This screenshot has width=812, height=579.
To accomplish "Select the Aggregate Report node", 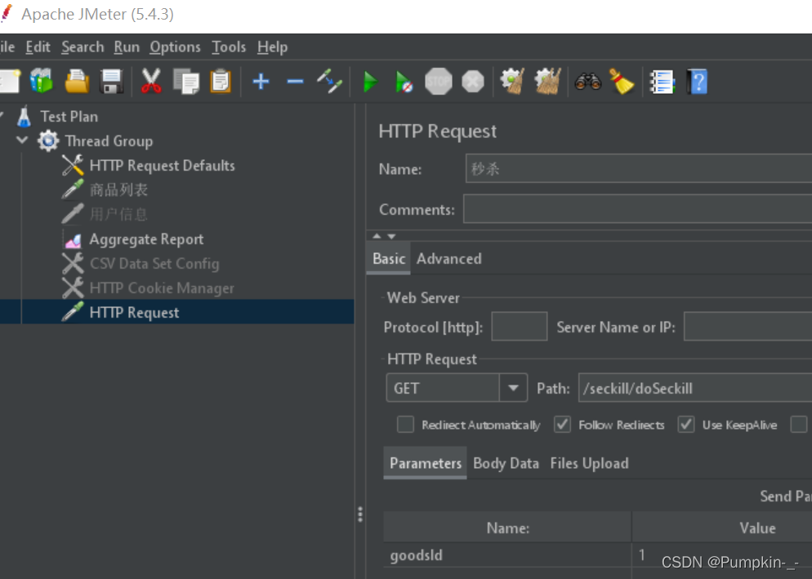I will (x=146, y=239).
